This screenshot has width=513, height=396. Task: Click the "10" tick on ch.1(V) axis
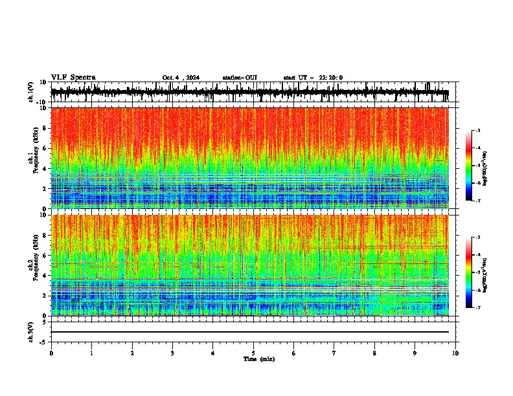[x=43, y=82]
